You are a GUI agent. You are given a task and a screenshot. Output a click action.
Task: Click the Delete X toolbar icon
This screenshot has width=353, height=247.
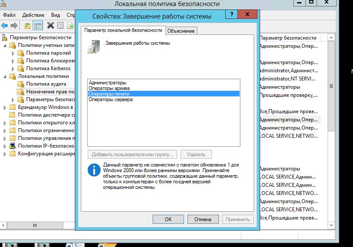pyautogui.click(x=50, y=25)
